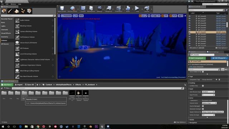The width and height of the screenshot is (229, 129).
Task: Open the Auto Receive Input dropdown
Action: 208,92
